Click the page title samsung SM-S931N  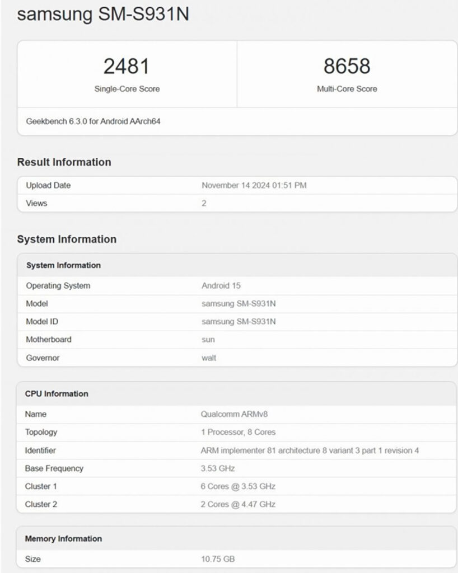[x=102, y=15]
